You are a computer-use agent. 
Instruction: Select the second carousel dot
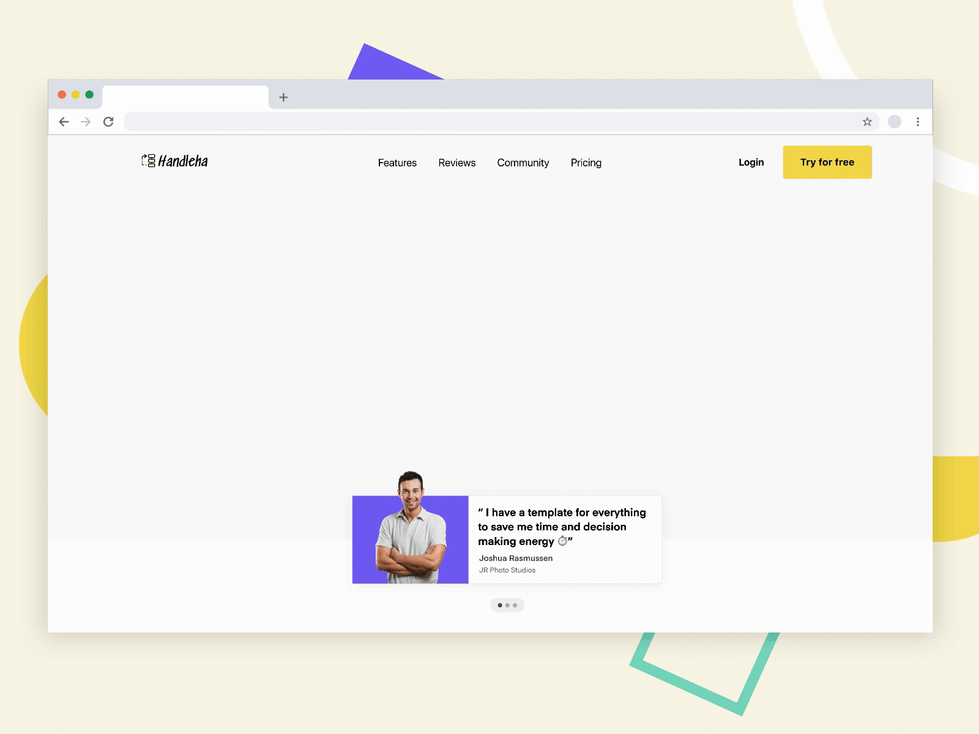pyautogui.click(x=507, y=605)
